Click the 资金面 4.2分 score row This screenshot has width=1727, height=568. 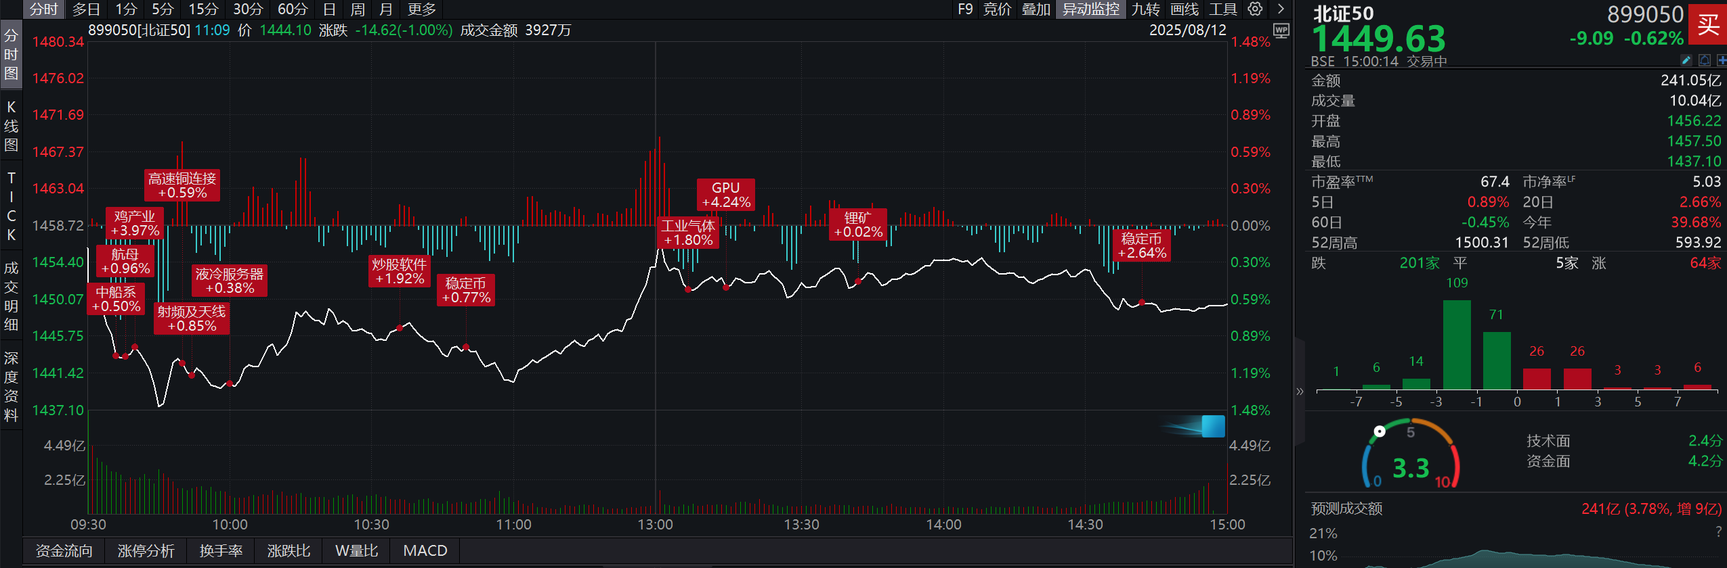pyautogui.click(x=1624, y=461)
